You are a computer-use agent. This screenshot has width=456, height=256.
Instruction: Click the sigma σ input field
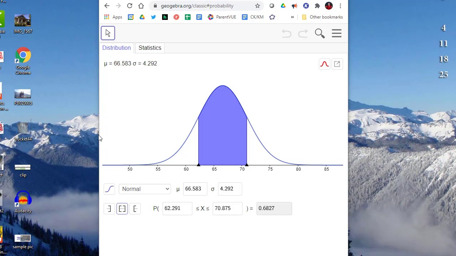tap(230, 189)
